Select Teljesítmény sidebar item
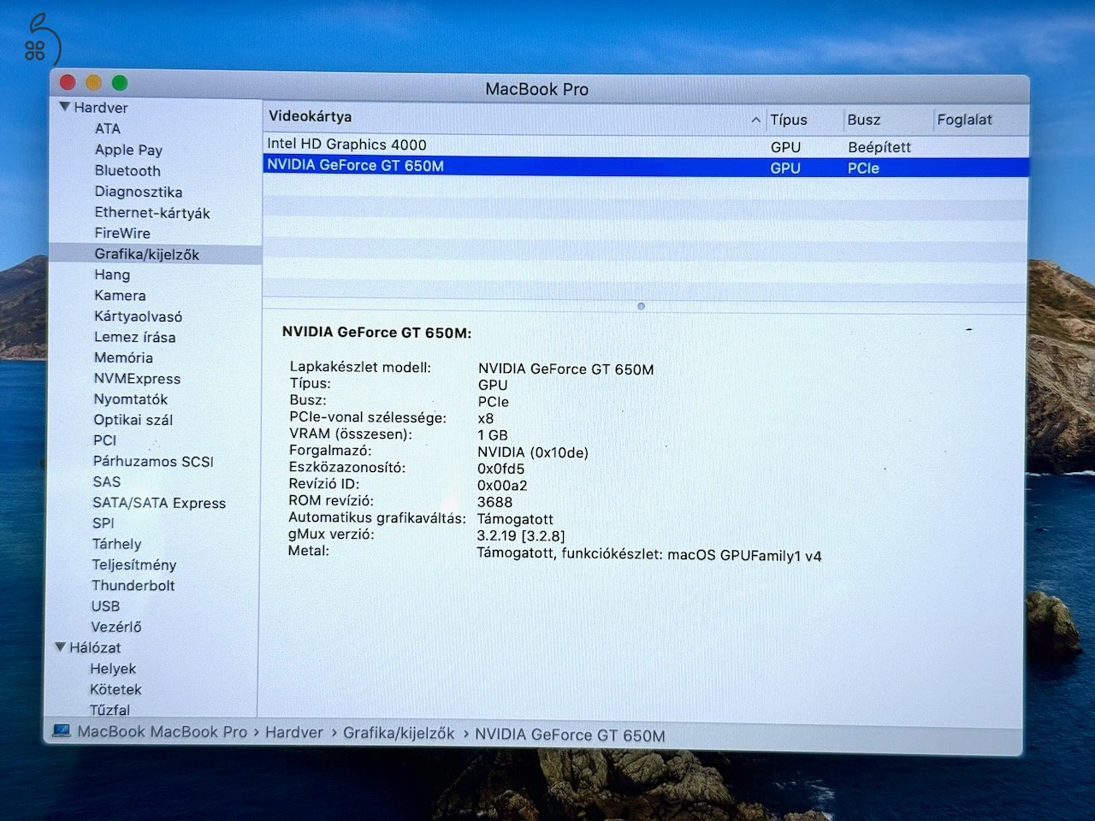1095x821 pixels. click(133, 564)
